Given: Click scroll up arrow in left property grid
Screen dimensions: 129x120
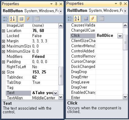Looking at the screenshot, I should [61, 26].
